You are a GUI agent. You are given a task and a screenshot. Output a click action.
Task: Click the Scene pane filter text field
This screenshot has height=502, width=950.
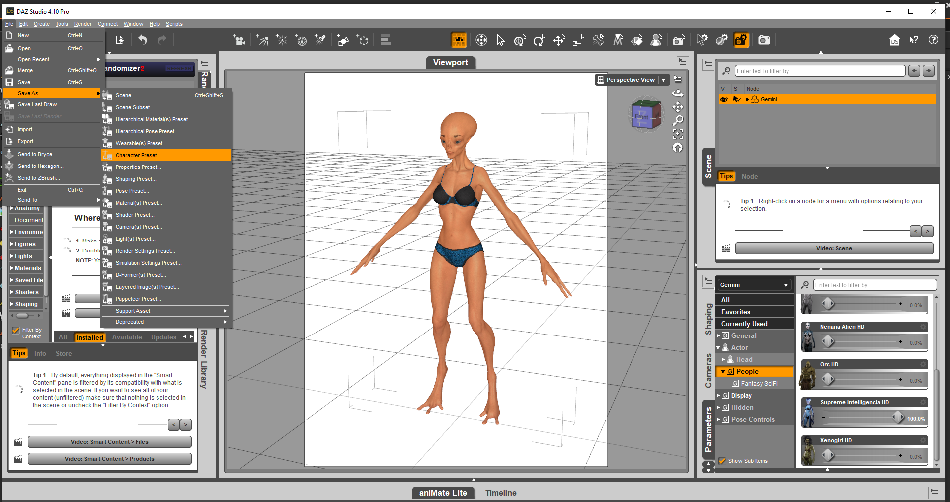tap(820, 71)
